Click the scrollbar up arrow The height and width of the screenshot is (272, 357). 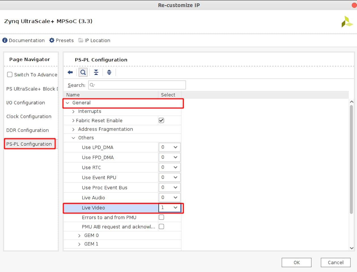[352, 102]
